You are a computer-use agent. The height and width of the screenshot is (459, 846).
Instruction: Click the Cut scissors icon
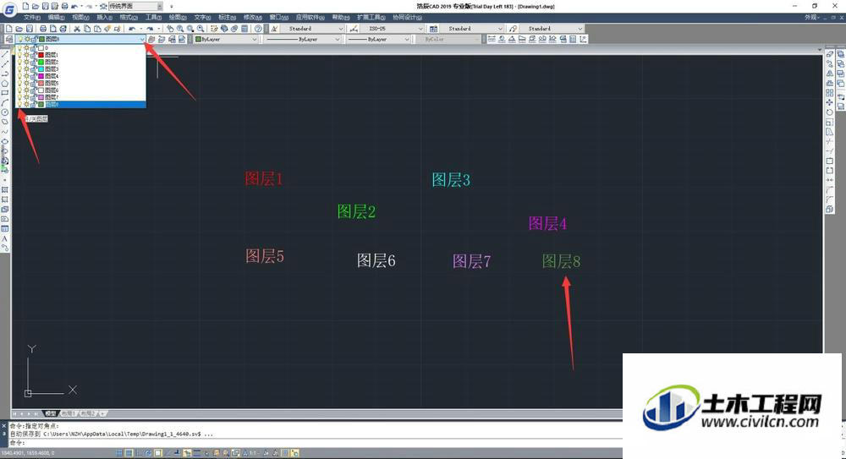(77, 29)
